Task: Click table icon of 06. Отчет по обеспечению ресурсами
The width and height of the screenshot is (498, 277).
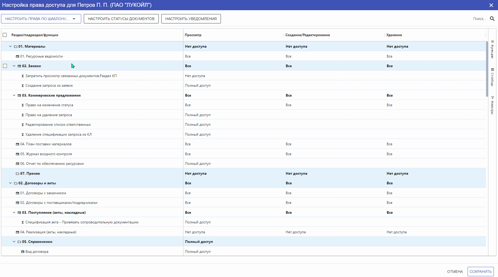Action: click(x=17, y=164)
